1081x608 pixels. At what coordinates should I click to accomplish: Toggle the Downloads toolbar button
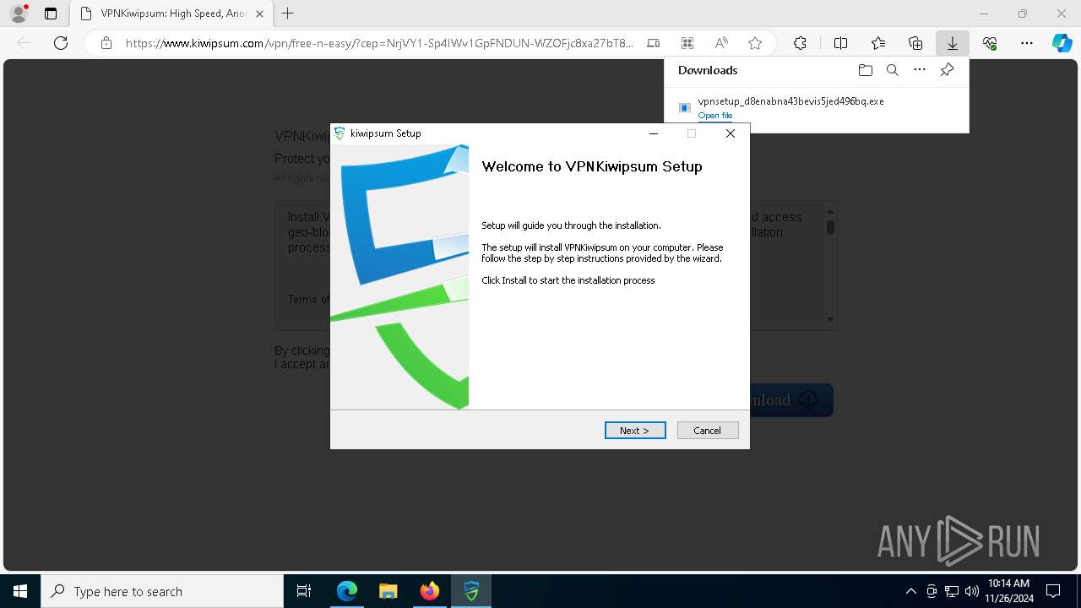tap(953, 43)
